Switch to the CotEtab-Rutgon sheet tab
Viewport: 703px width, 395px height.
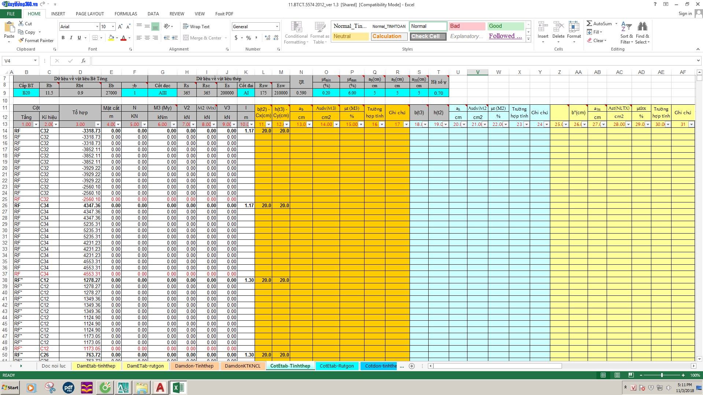coord(337,366)
